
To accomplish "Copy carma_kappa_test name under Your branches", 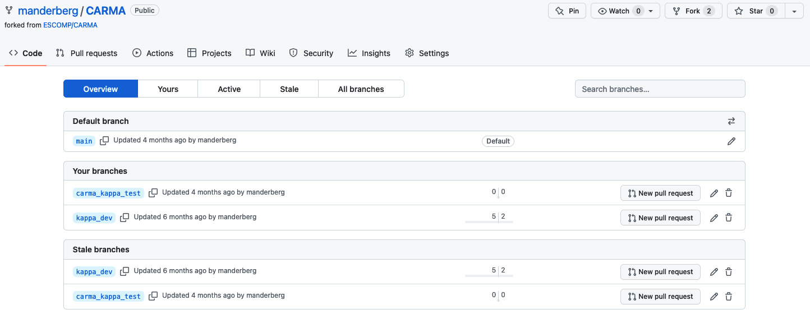I will tap(153, 193).
